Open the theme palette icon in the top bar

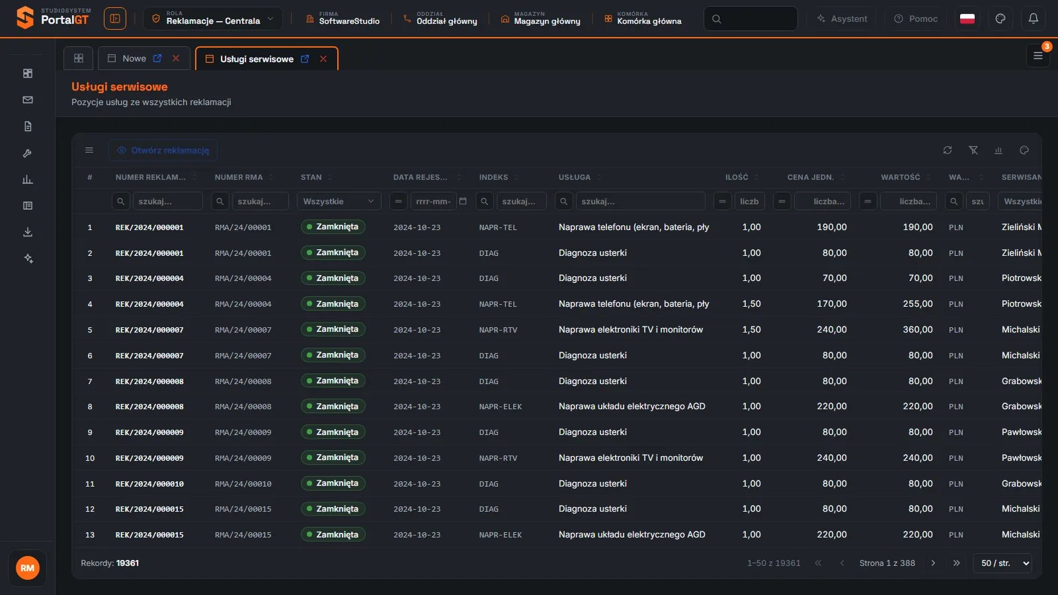tap(1000, 19)
